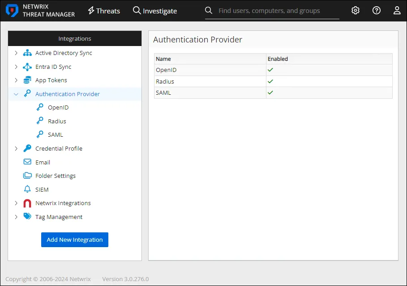Image resolution: width=407 pixels, height=286 pixels.
Task: Open the SAML tree item
Action: click(x=55, y=135)
